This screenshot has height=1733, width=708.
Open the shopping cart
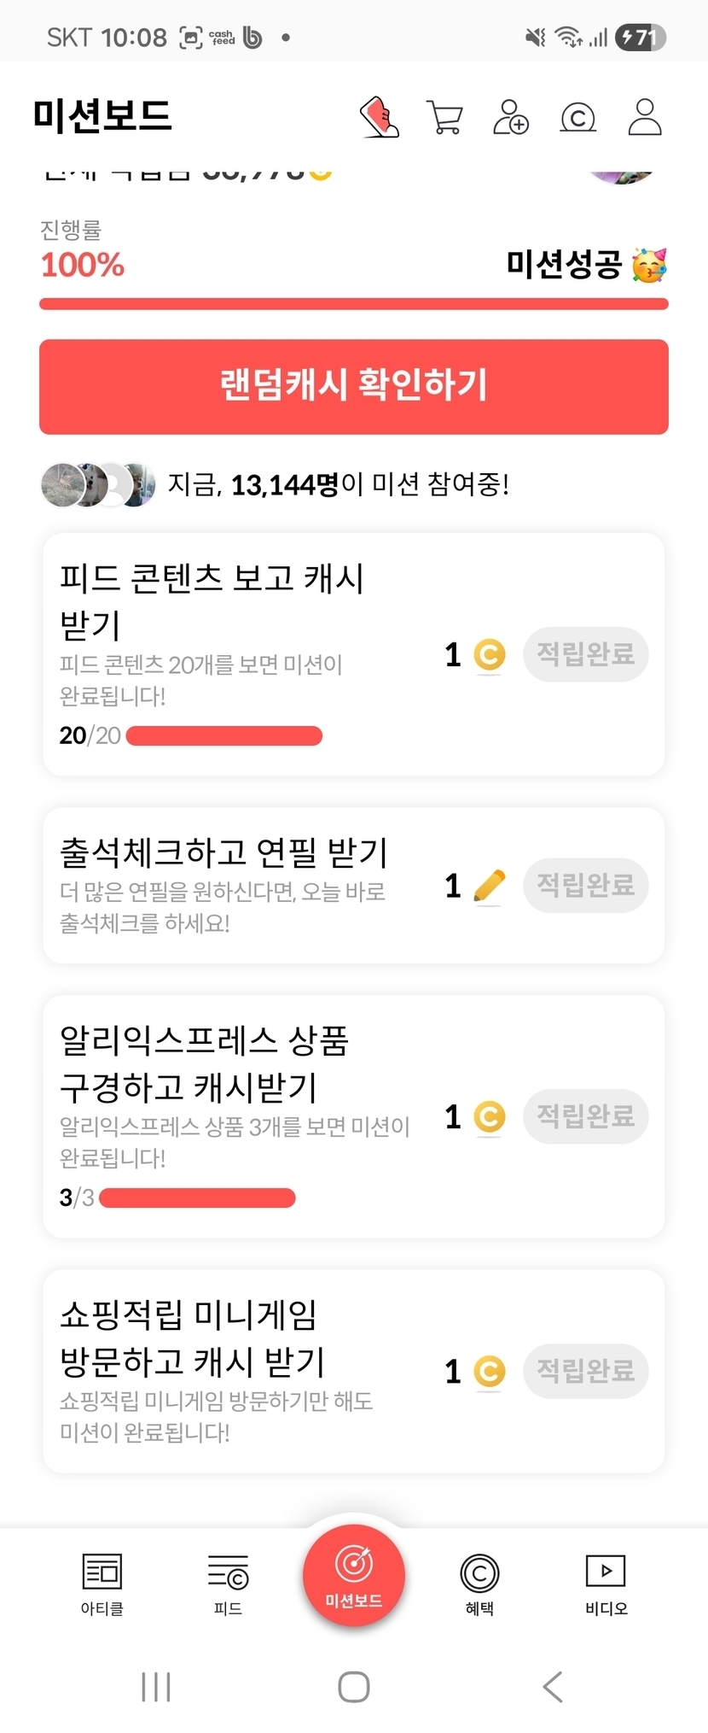(444, 117)
